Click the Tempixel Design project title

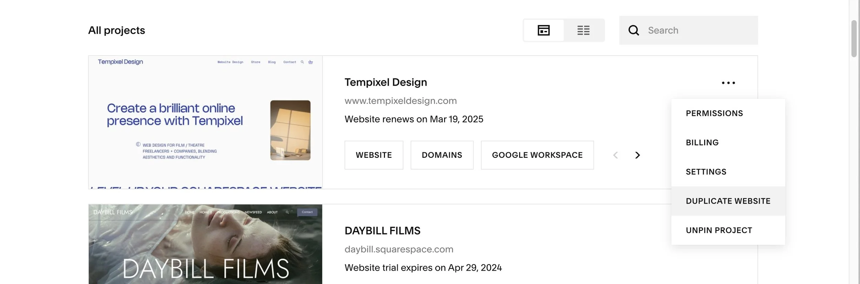pos(386,83)
